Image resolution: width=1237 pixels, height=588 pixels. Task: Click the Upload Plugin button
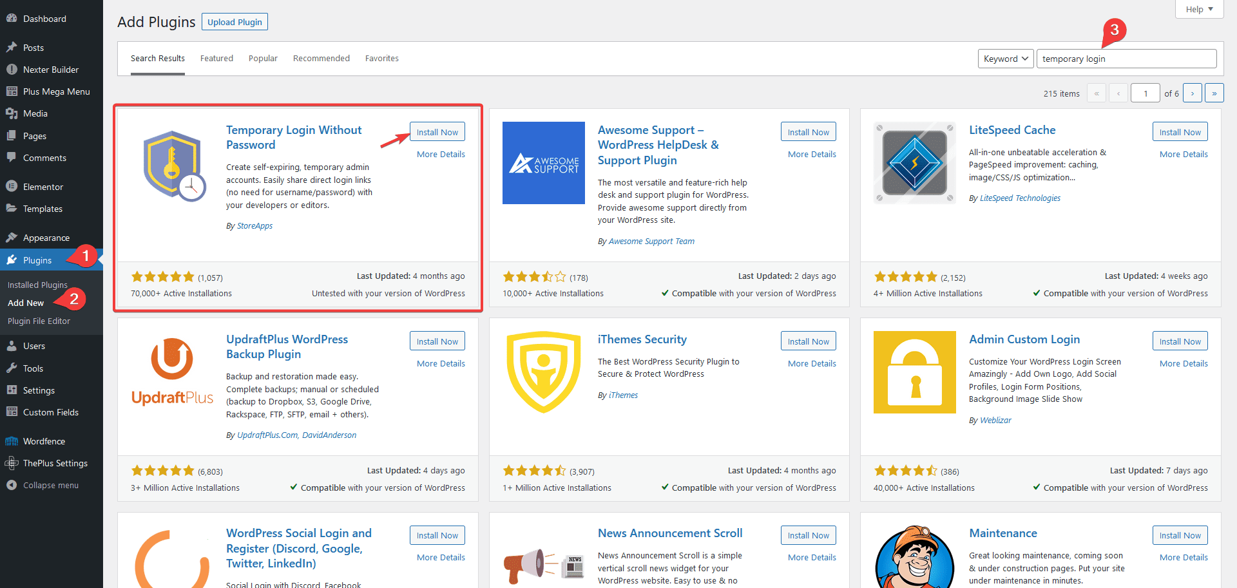click(235, 22)
